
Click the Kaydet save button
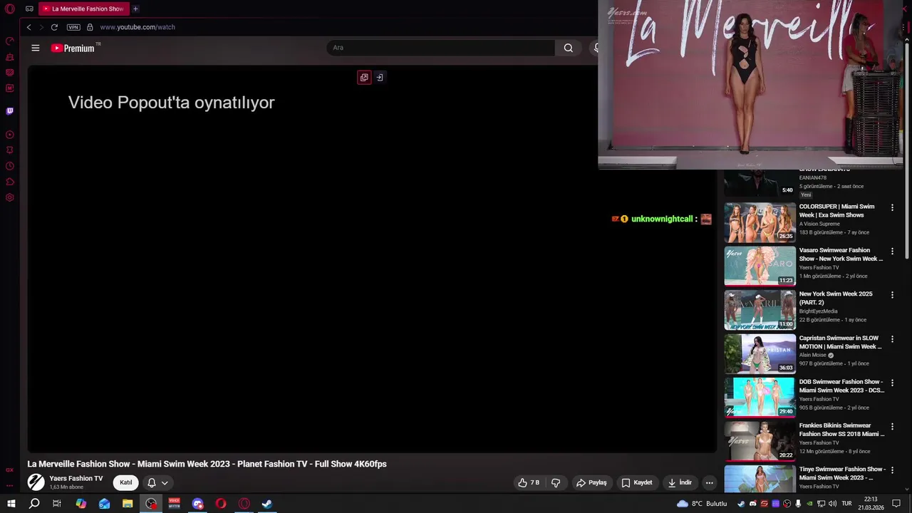[637, 482]
